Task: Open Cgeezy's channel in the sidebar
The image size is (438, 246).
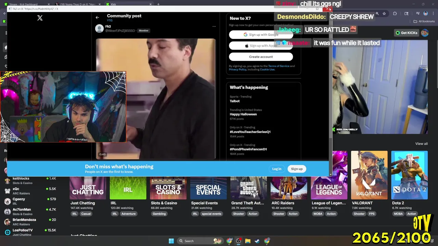Action: 30,201
